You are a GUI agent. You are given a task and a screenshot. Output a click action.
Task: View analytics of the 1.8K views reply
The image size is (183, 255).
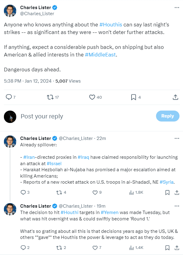click(x=132, y=192)
